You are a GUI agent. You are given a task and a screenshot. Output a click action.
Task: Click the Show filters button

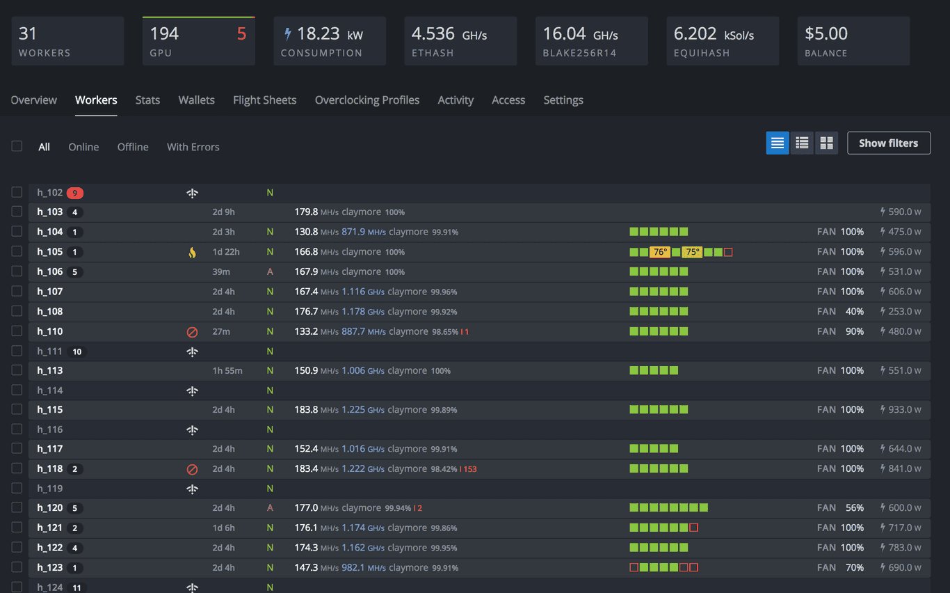[888, 143]
